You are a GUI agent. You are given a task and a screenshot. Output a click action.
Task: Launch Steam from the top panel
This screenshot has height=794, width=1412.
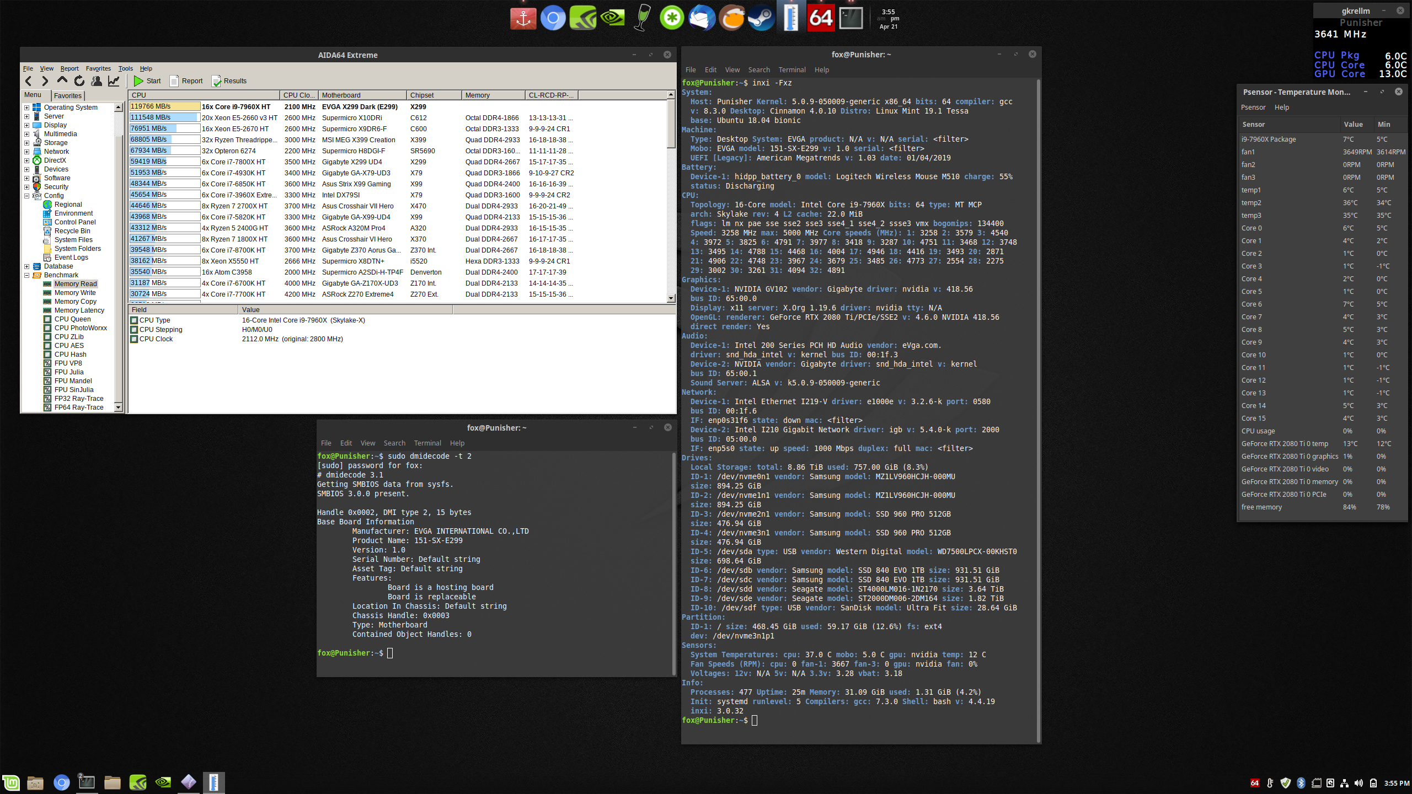coord(762,18)
